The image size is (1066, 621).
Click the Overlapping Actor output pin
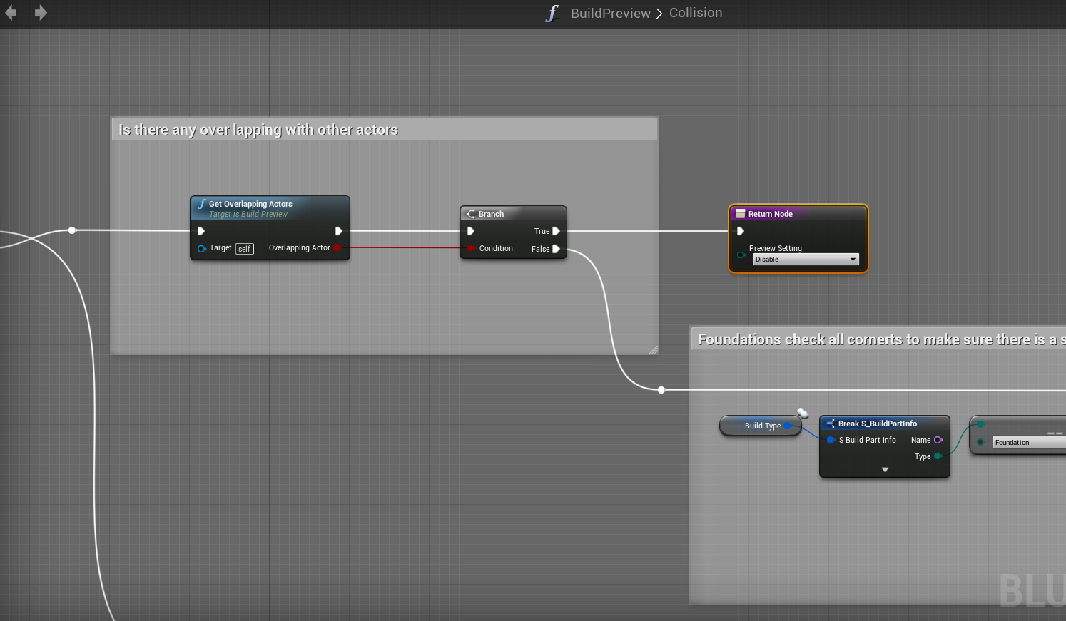click(337, 247)
